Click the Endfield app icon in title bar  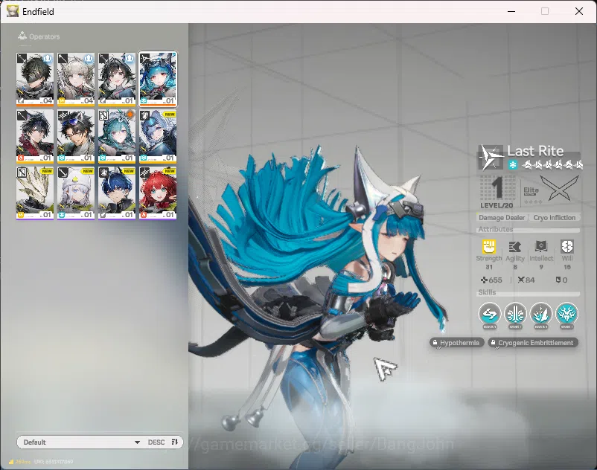click(13, 11)
